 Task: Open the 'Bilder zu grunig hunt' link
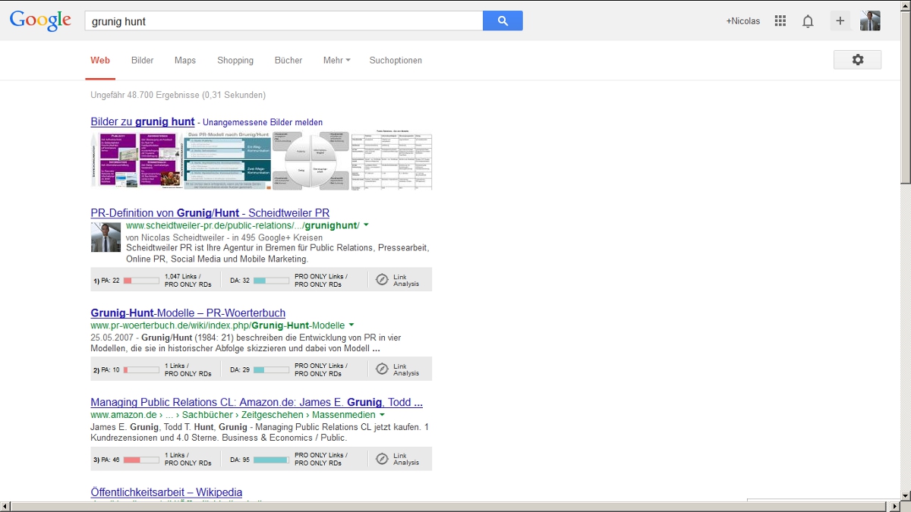(143, 122)
